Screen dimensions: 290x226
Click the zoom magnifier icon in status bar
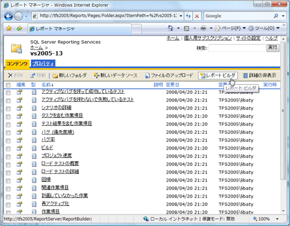pos(255,219)
